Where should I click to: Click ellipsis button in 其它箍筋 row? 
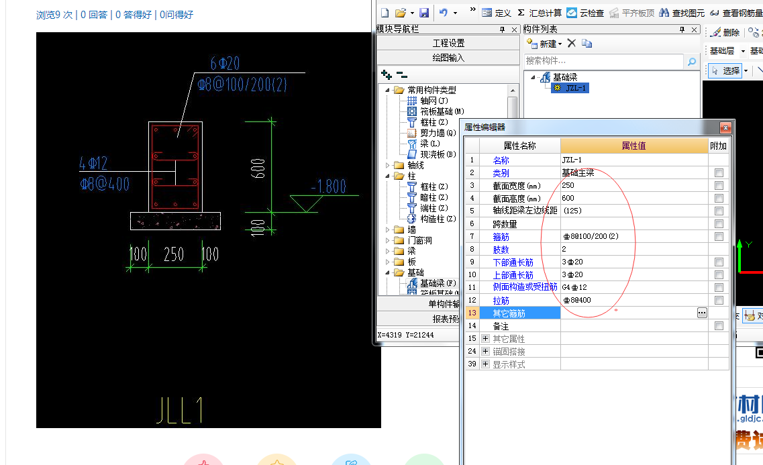pos(702,313)
